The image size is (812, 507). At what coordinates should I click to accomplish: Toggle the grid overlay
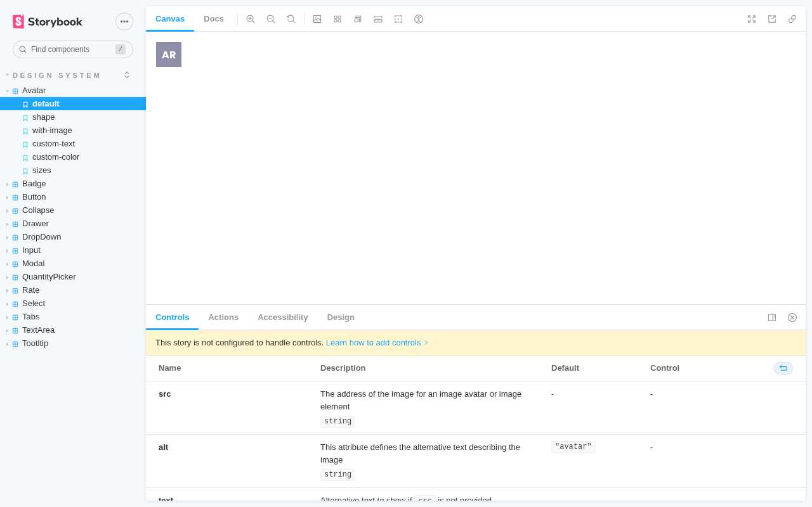coord(337,19)
